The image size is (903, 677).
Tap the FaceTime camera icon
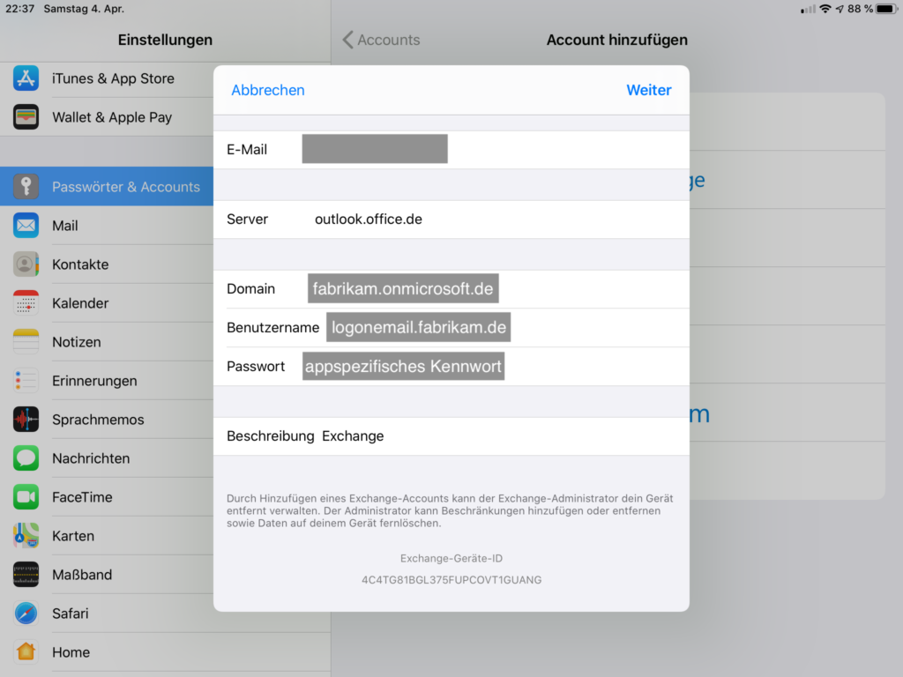point(26,497)
